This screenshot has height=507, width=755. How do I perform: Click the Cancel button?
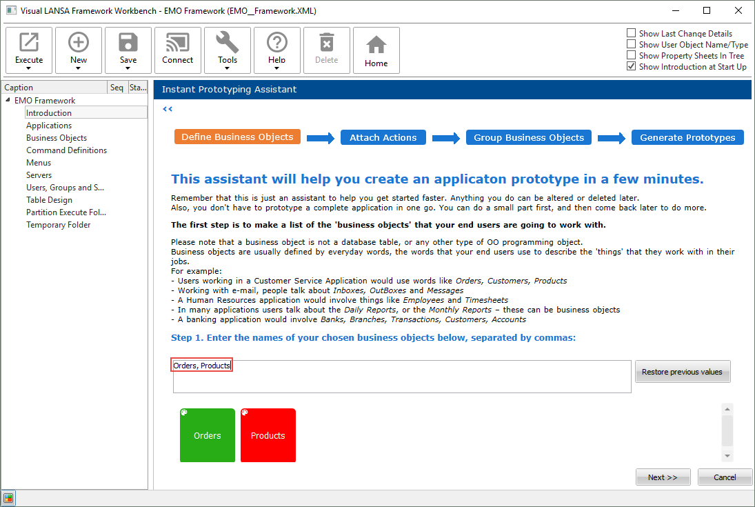click(x=725, y=477)
